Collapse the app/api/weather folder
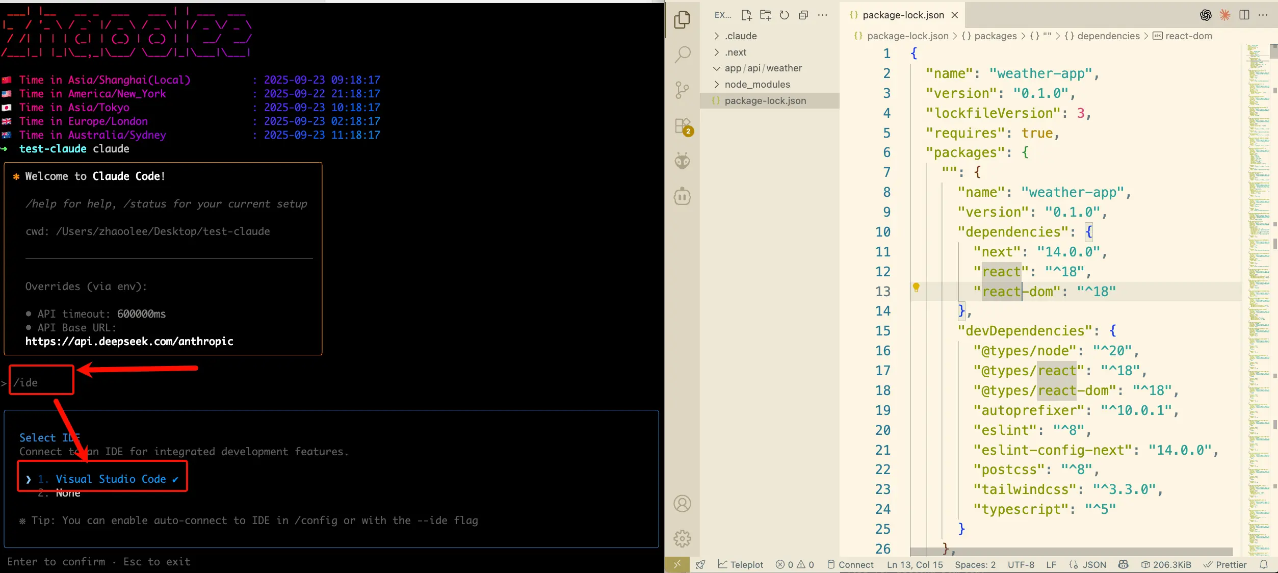1278x573 pixels. [763, 68]
